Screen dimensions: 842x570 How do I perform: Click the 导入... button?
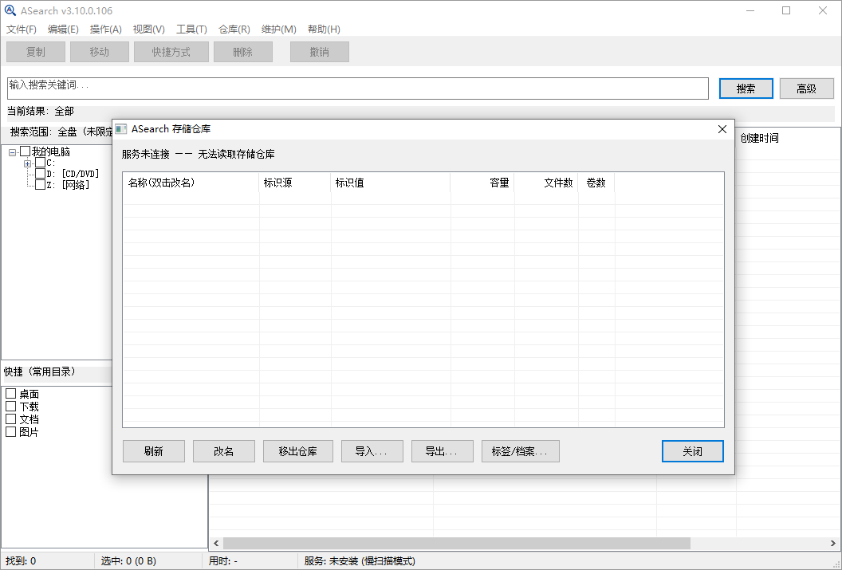point(372,451)
